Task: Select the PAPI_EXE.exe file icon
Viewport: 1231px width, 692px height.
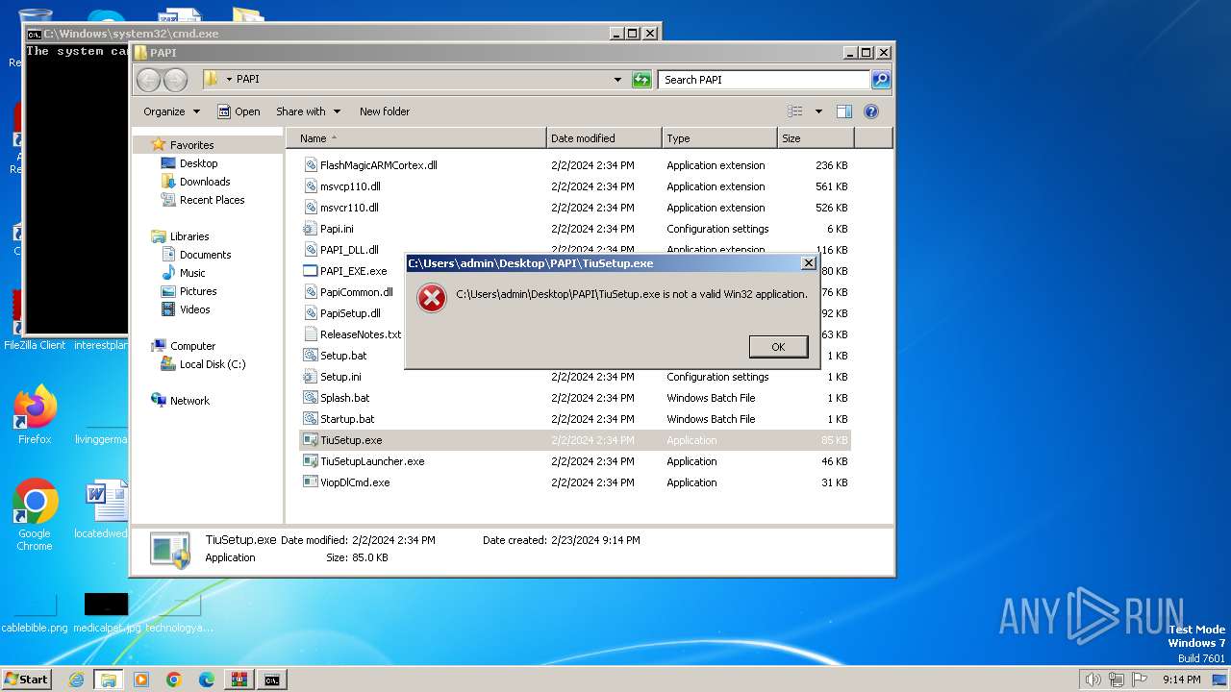Action: 311,271
